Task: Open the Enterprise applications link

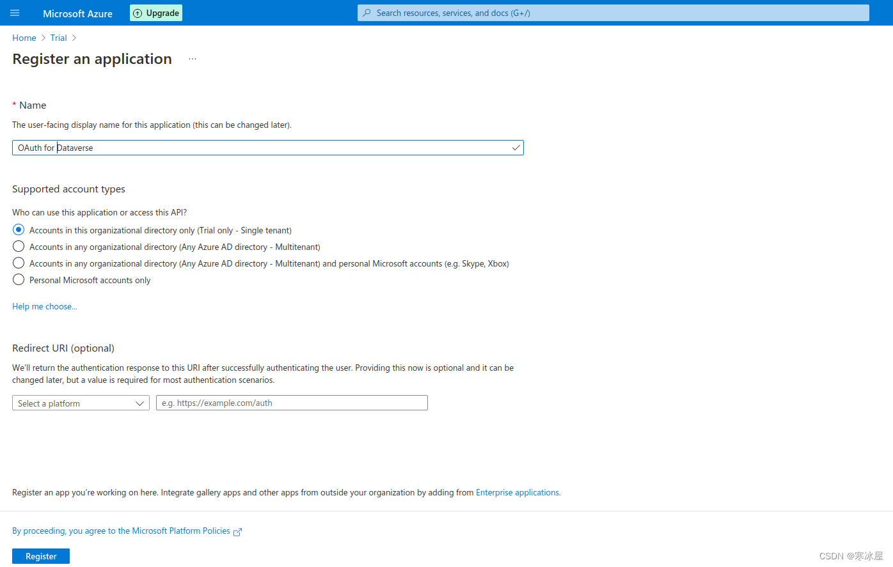Action: pos(518,492)
